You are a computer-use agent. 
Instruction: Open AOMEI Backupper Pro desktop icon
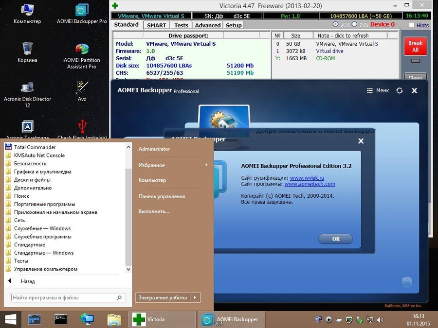[82, 11]
